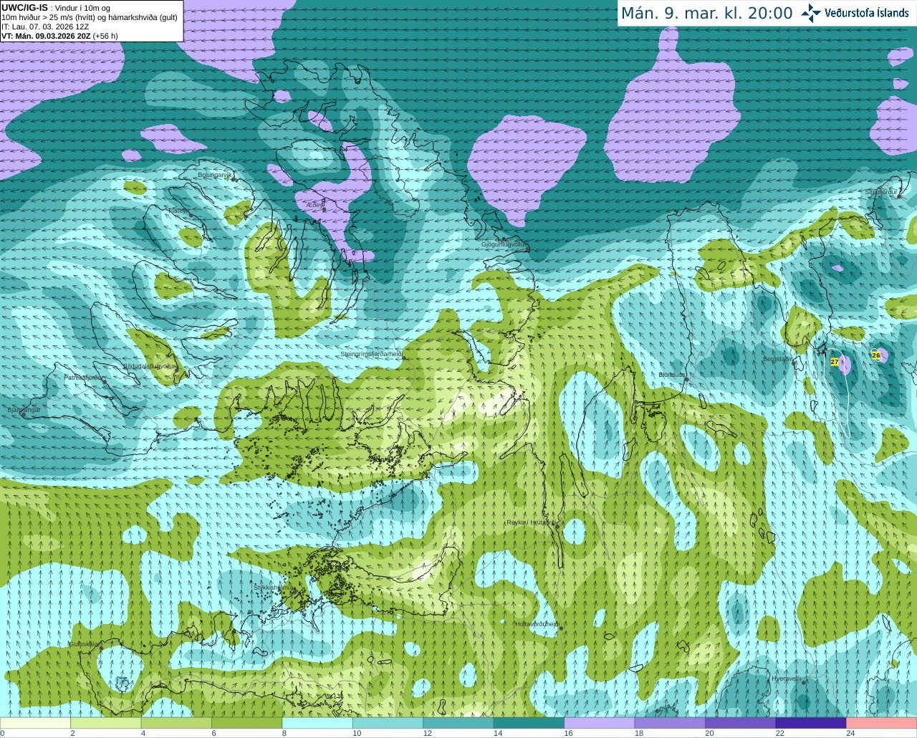Image resolution: width=917 pixels, height=738 pixels.
Task: Click the Bergstaðir station label
Action: [x=777, y=359]
